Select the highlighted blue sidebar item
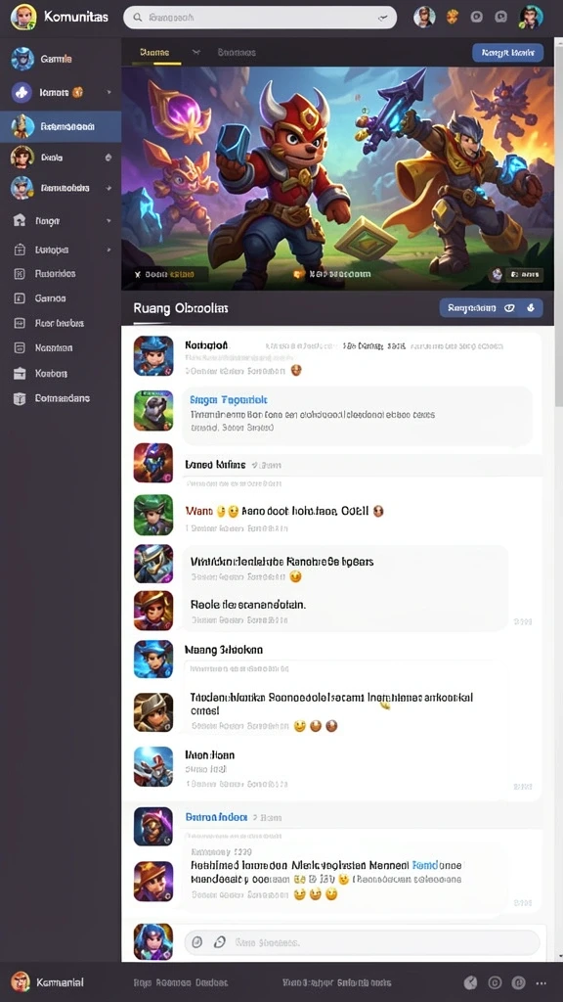The width and height of the screenshot is (563, 1002). [61, 126]
